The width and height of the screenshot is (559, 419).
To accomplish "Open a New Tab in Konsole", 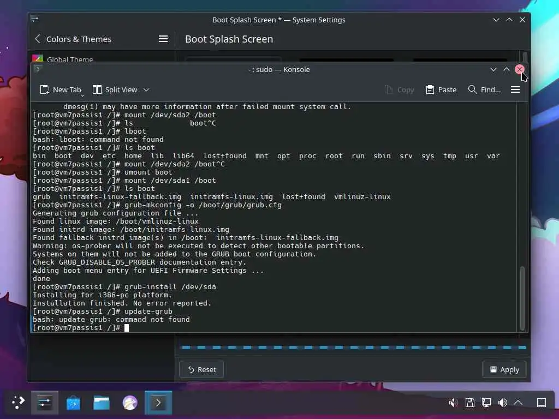I will tap(61, 90).
